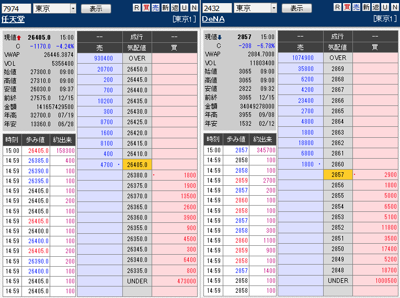
Task: Click sell quantity 23400 at 2866
Action: click(x=306, y=101)
